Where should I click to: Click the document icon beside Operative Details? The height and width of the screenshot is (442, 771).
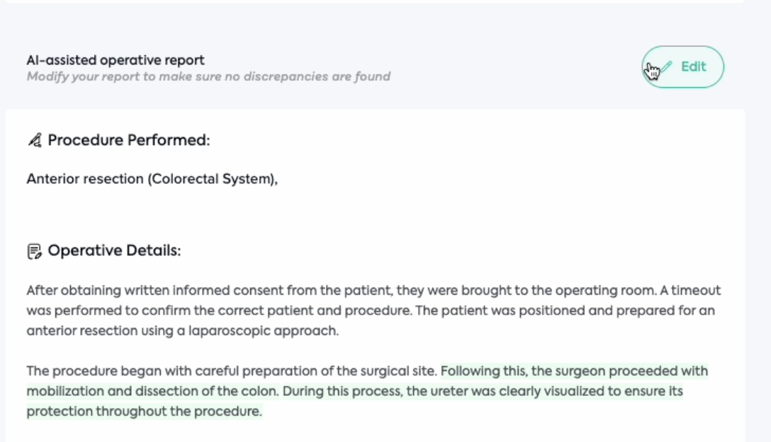pyautogui.click(x=35, y=251)
